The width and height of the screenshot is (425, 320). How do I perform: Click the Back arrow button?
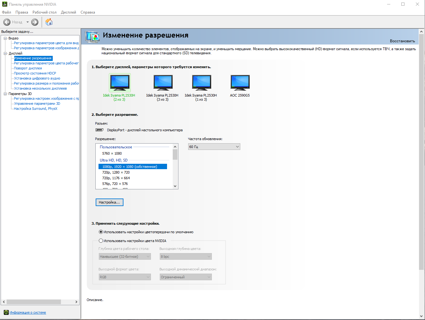[7, 22]
